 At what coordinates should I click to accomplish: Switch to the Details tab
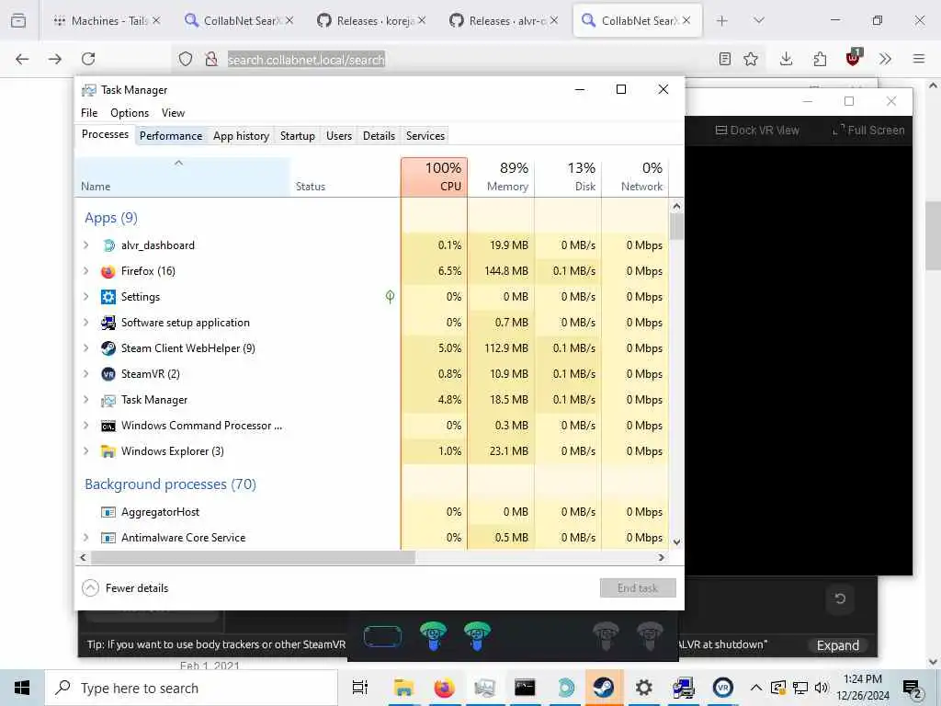click(x=379, y=136)
